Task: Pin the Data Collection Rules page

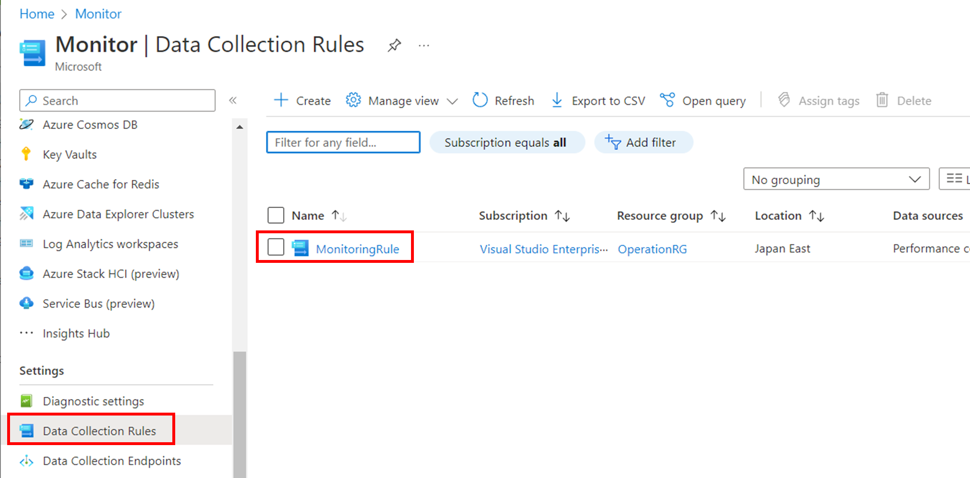Action: tap(394, 44)
